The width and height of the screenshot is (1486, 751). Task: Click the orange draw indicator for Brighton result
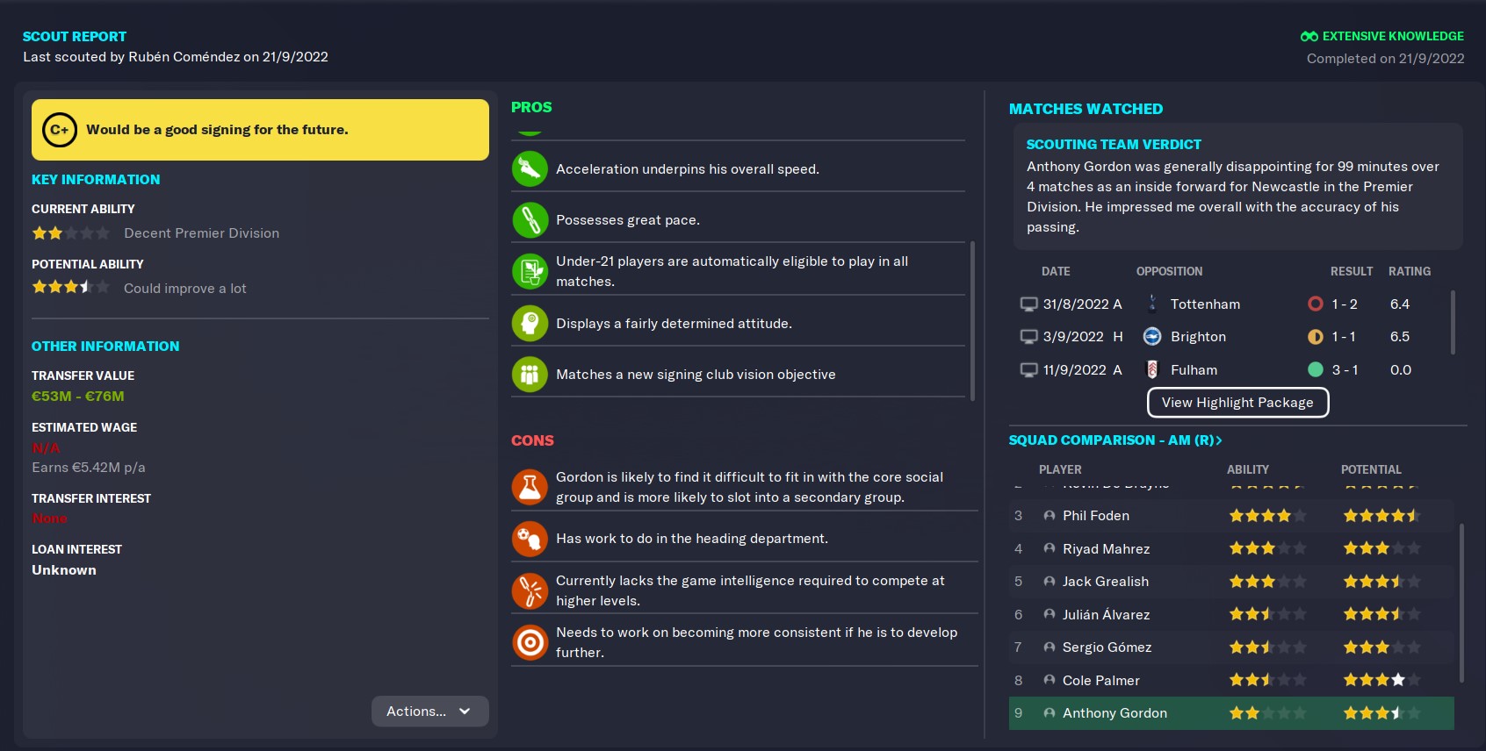[x=1316, y=337]
